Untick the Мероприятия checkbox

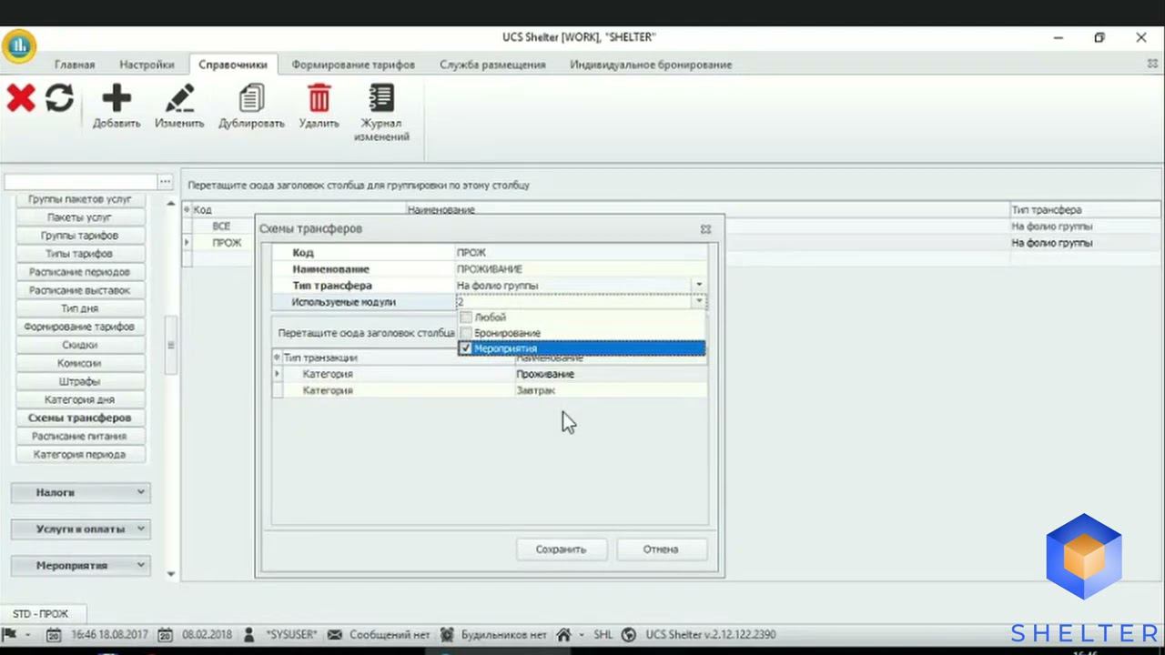click(x=466, y=348)
